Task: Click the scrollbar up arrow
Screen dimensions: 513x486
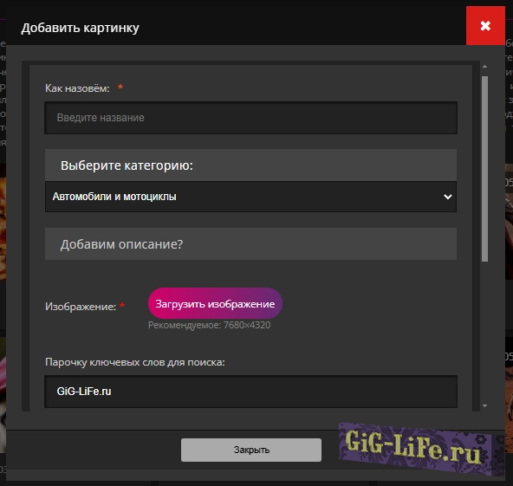Action: (x=485, y=67)
